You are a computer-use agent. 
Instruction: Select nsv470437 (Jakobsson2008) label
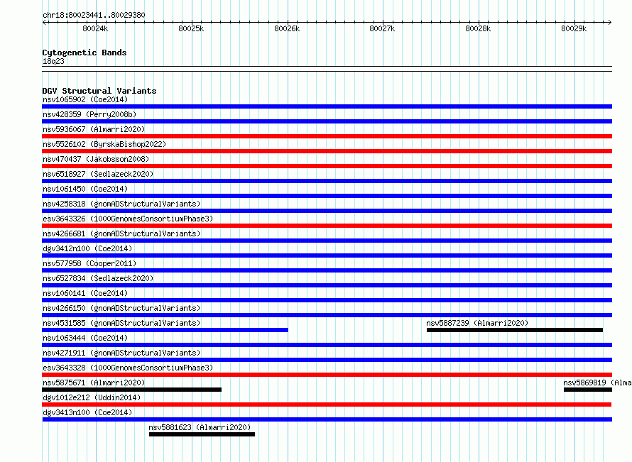pos(96,159)
